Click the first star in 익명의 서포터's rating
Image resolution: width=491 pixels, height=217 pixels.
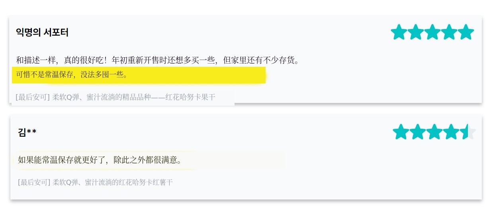pyautogui.click(x=399, y=32)
